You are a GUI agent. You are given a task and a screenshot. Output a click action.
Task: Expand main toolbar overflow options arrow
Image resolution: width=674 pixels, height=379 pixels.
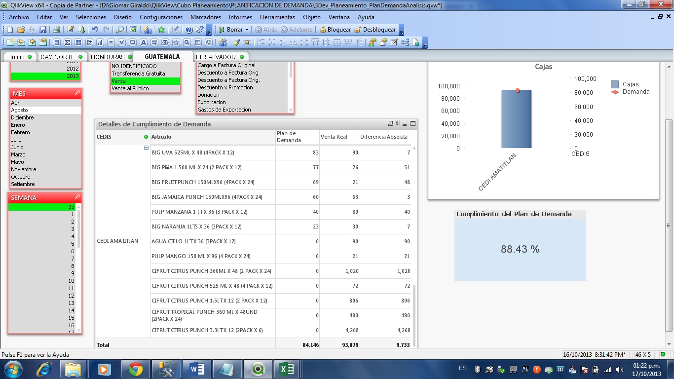tap(209, 31)
